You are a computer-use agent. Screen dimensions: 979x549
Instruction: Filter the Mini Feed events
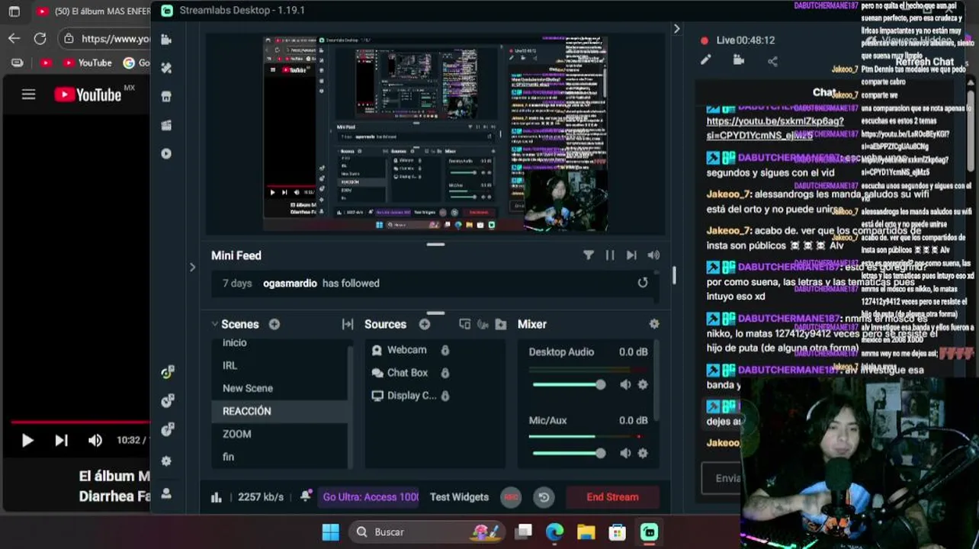tap(589, 255)
